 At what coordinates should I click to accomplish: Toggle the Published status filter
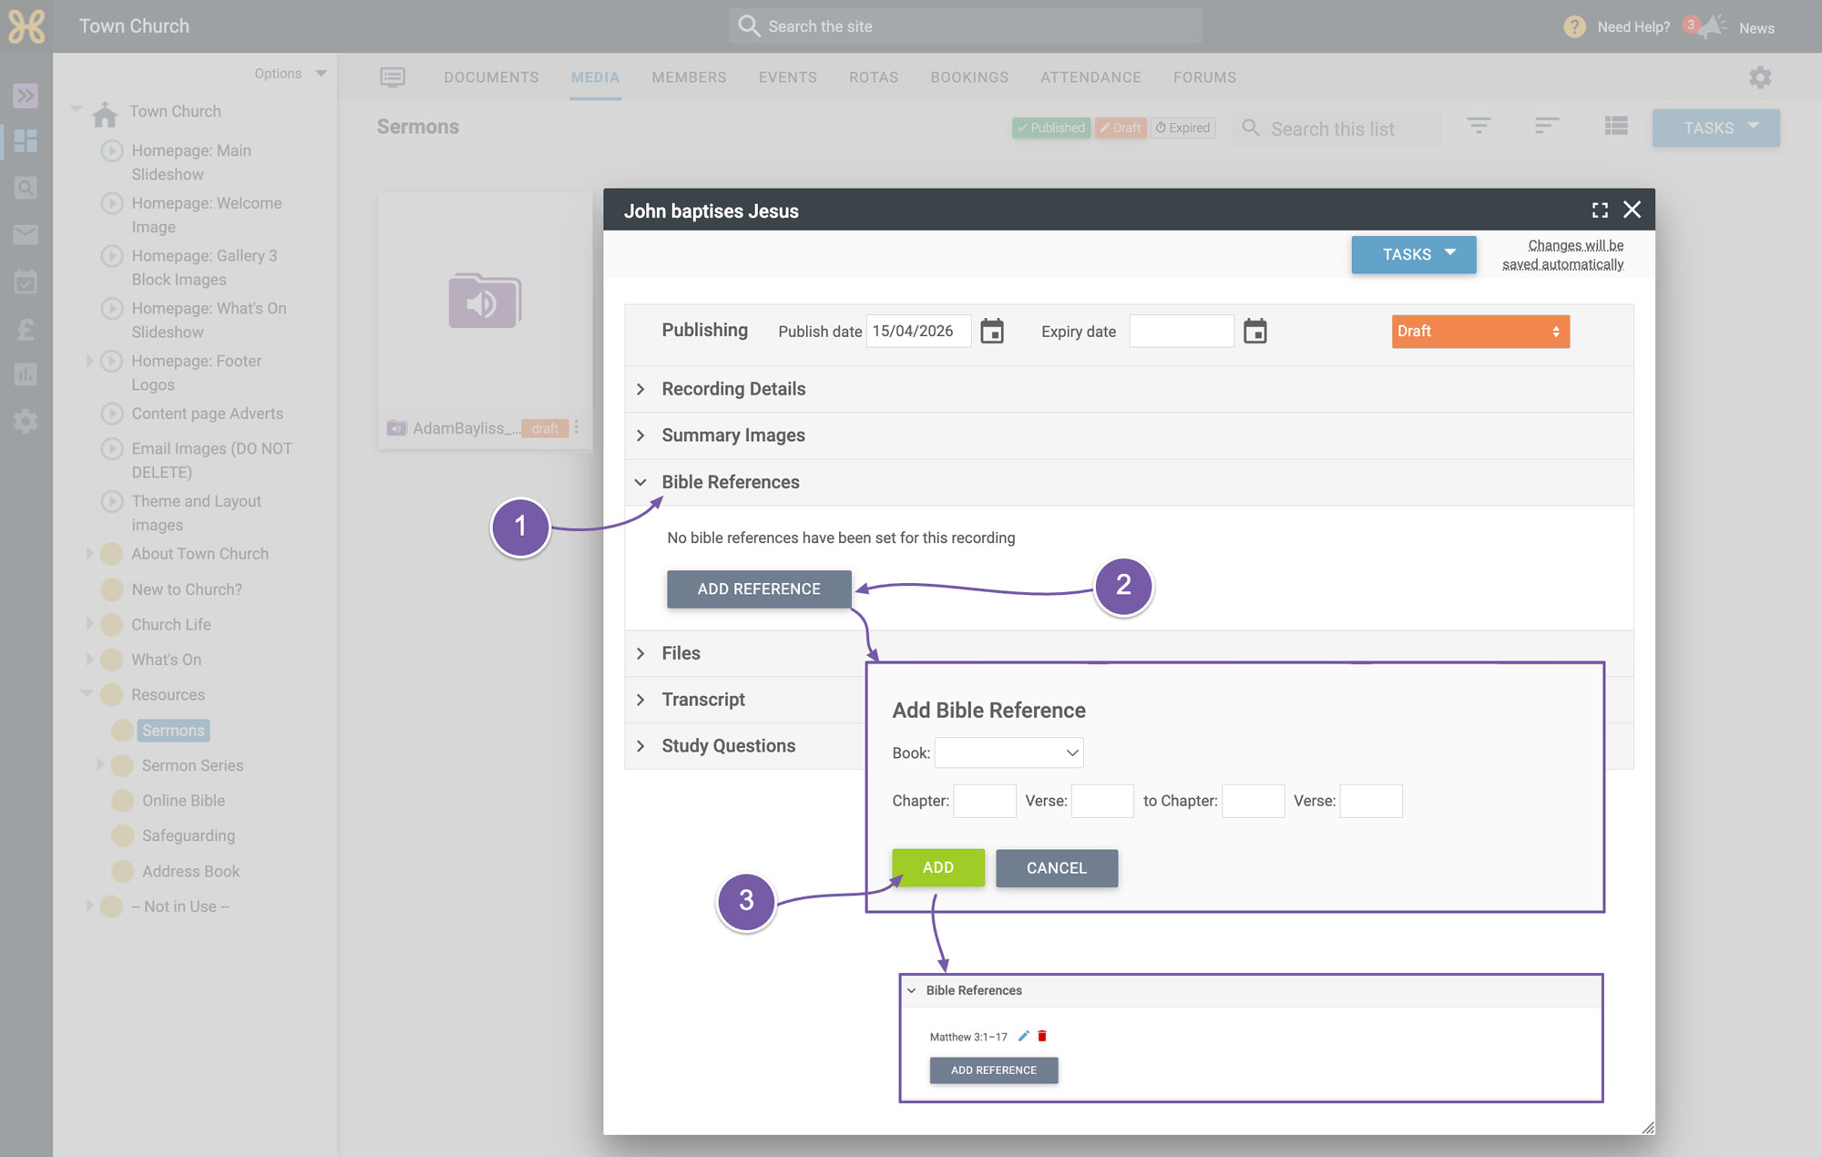1051,128
